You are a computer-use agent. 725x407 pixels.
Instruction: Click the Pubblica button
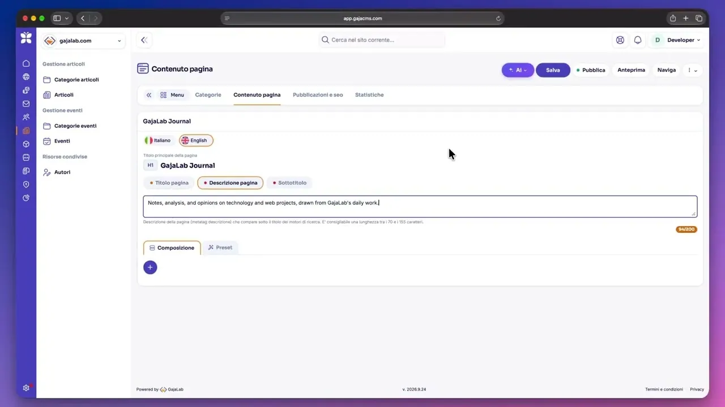point(591,70)
